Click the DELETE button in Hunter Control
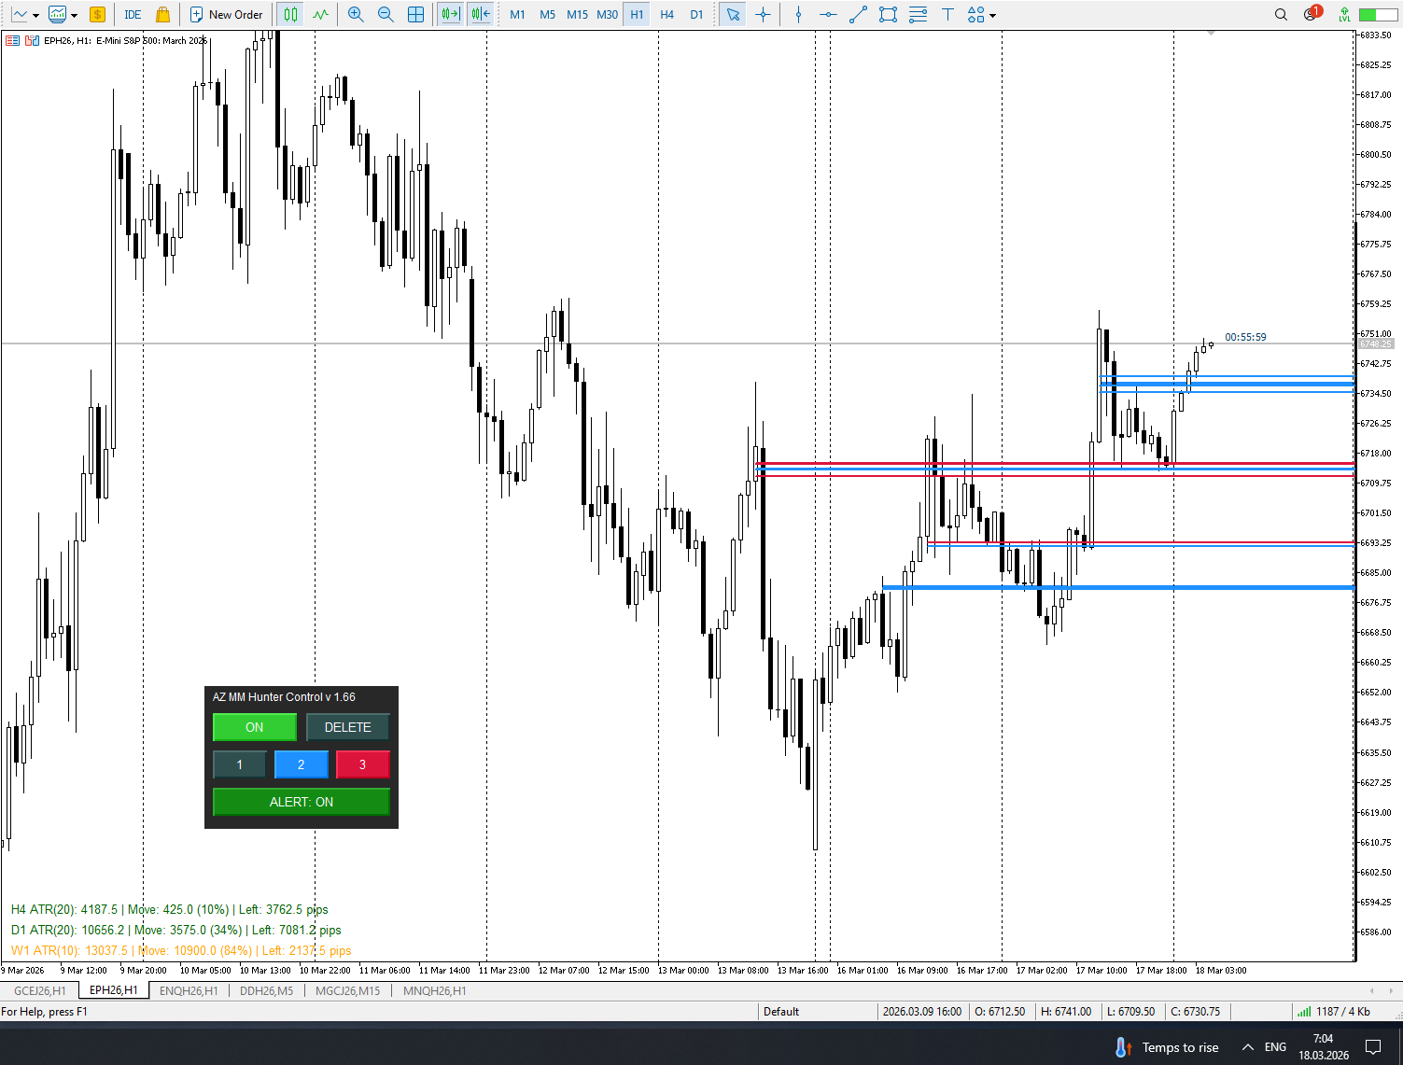Image resolution: width=1403 pixels, height=1065 pixels. (x=348, y=727)
